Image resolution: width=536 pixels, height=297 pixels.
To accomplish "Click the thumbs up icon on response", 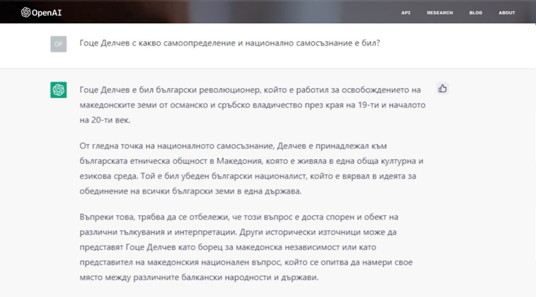I will 442,89.
